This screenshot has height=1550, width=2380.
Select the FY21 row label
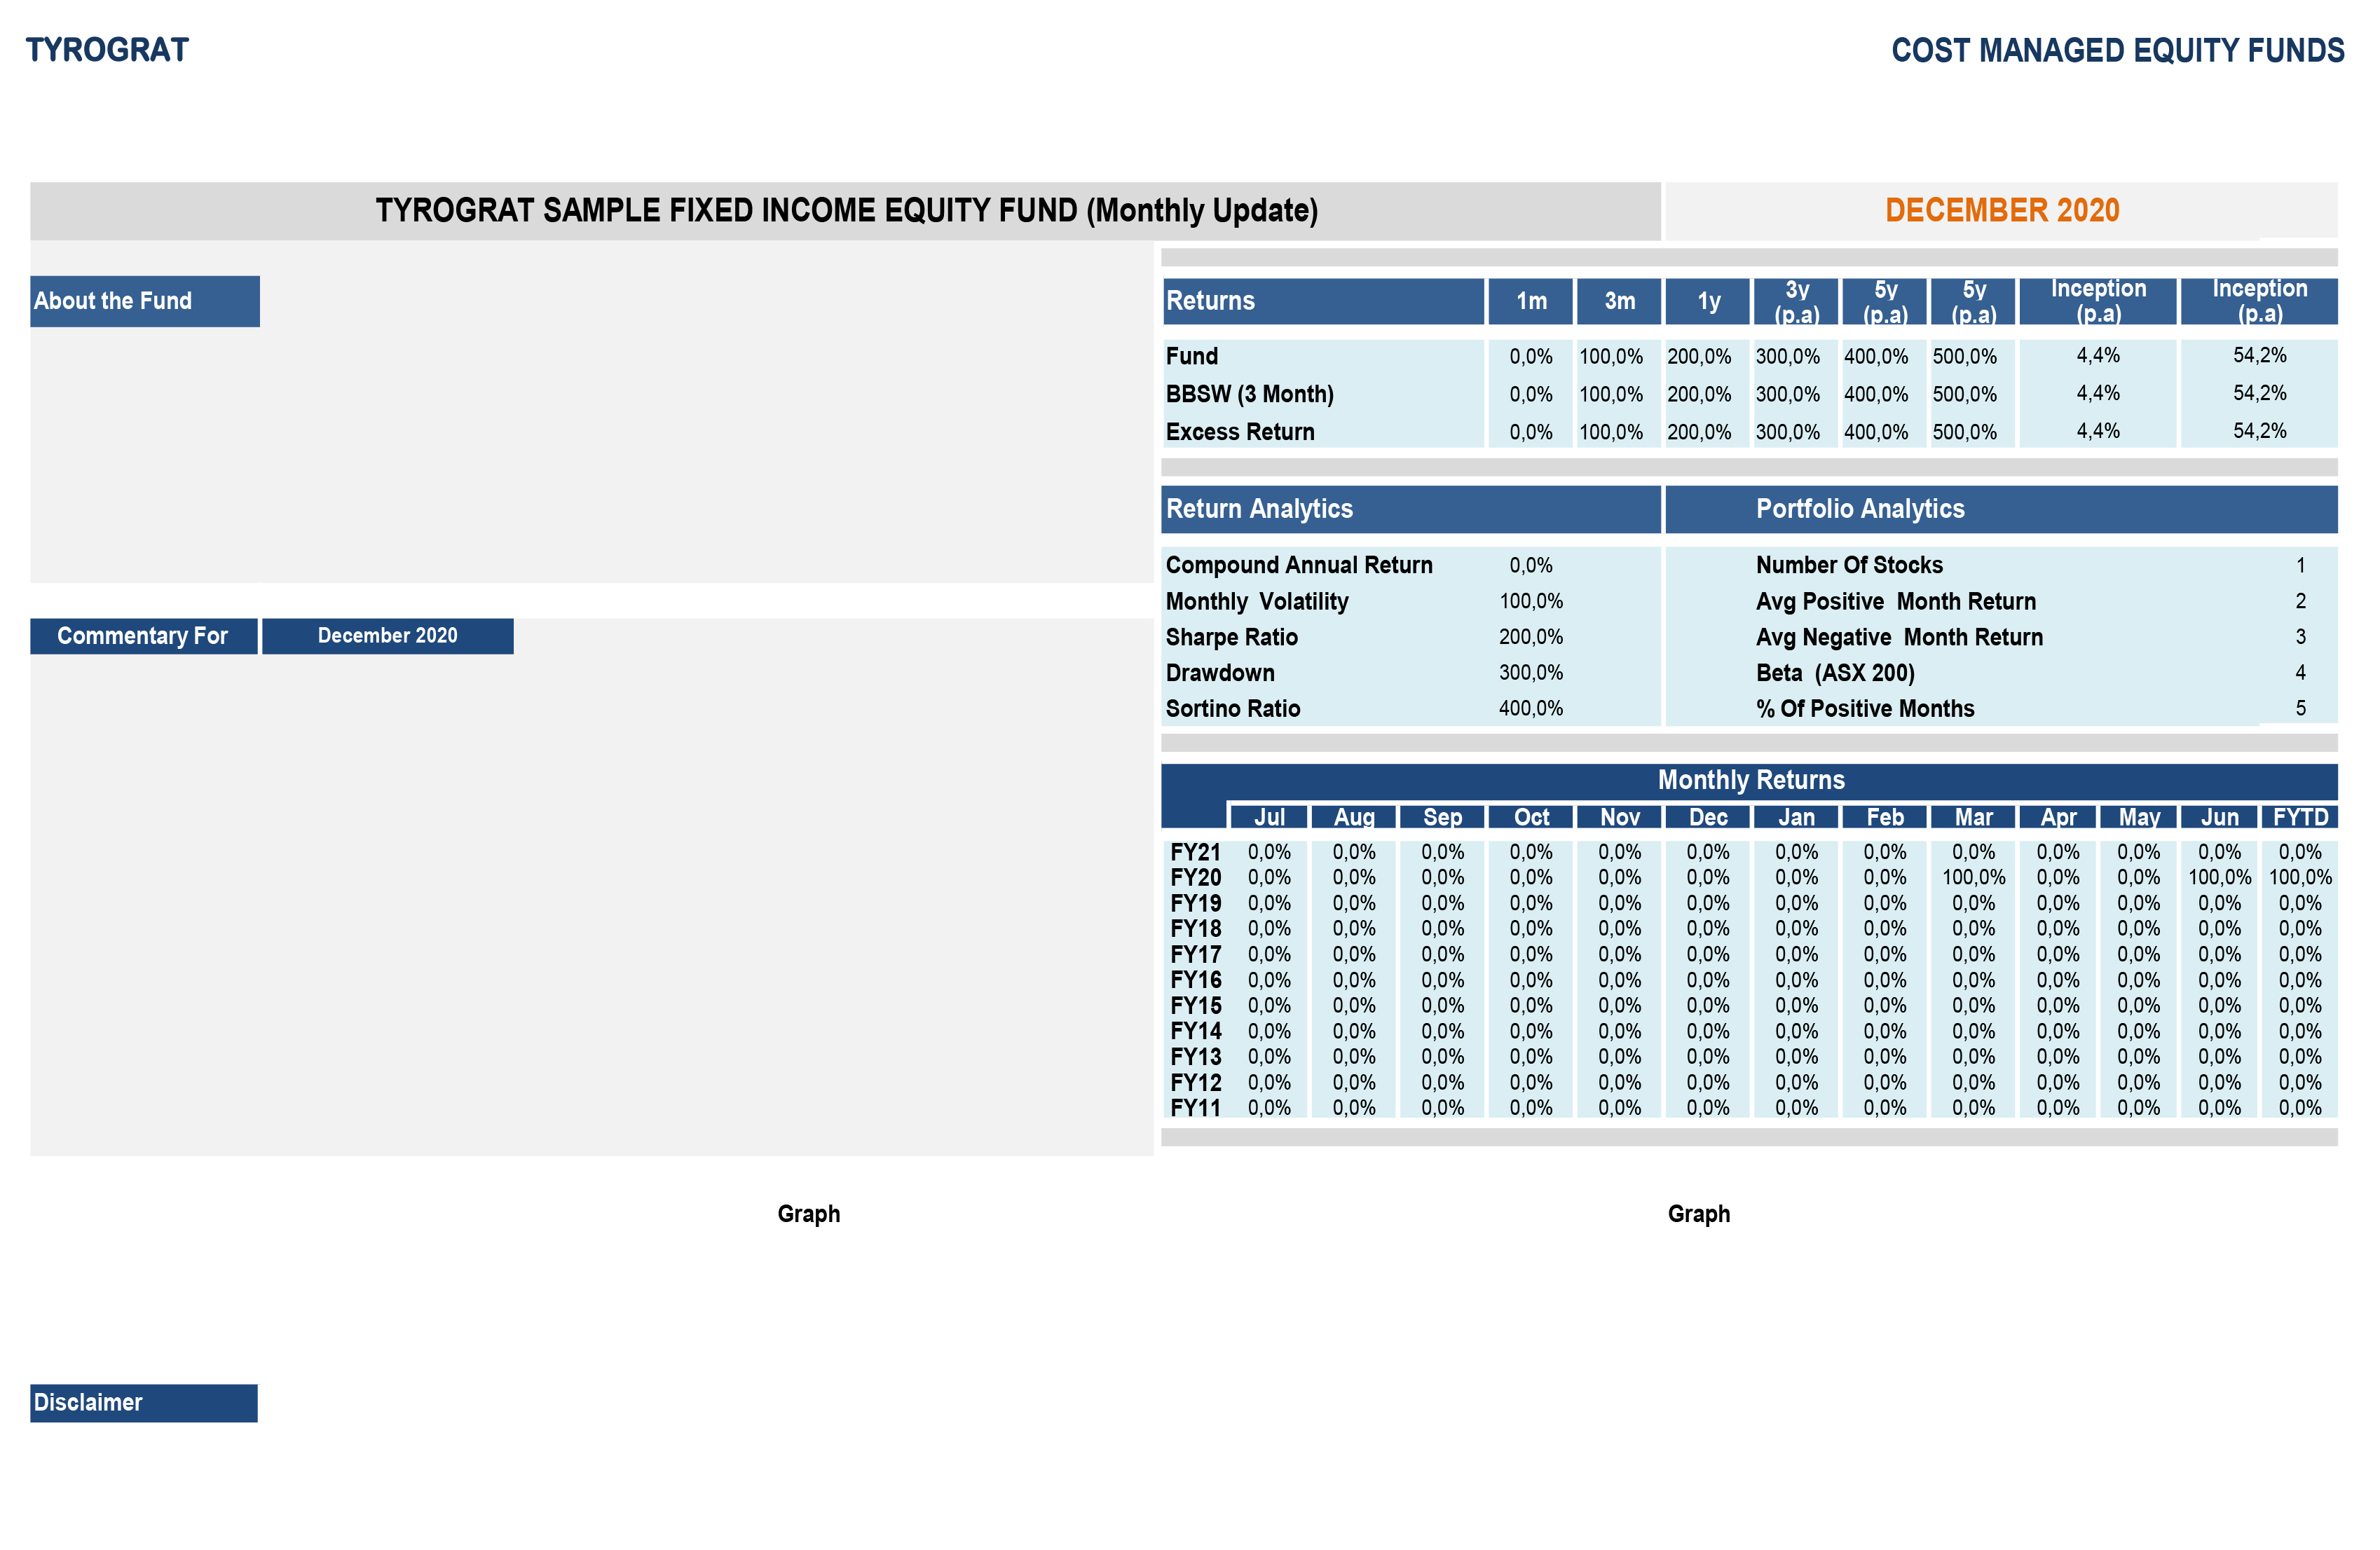pos(1195,853)
